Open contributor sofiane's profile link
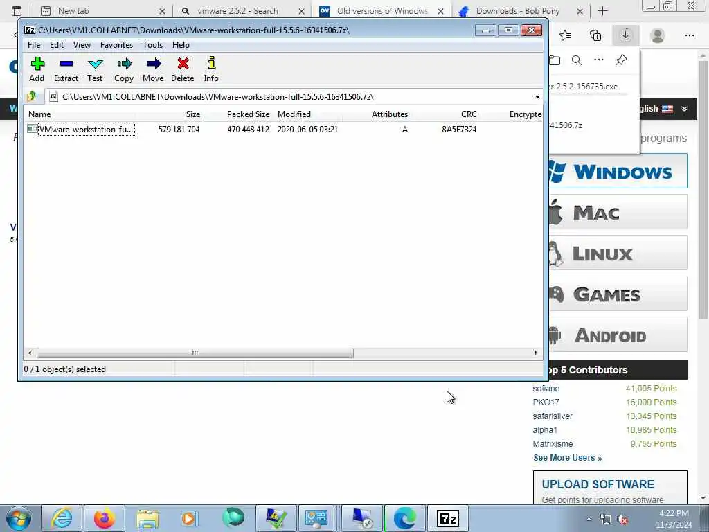This screenshot has width=709, height=532. point(546,389)
